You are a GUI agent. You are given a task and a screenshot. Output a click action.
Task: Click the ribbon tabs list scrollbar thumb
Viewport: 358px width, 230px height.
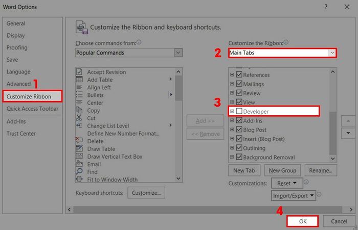(x=332, y=133)
